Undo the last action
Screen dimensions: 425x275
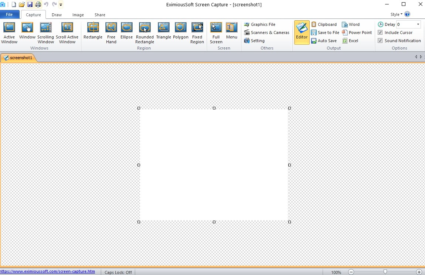pyautogui.click(x=46, y=4)
